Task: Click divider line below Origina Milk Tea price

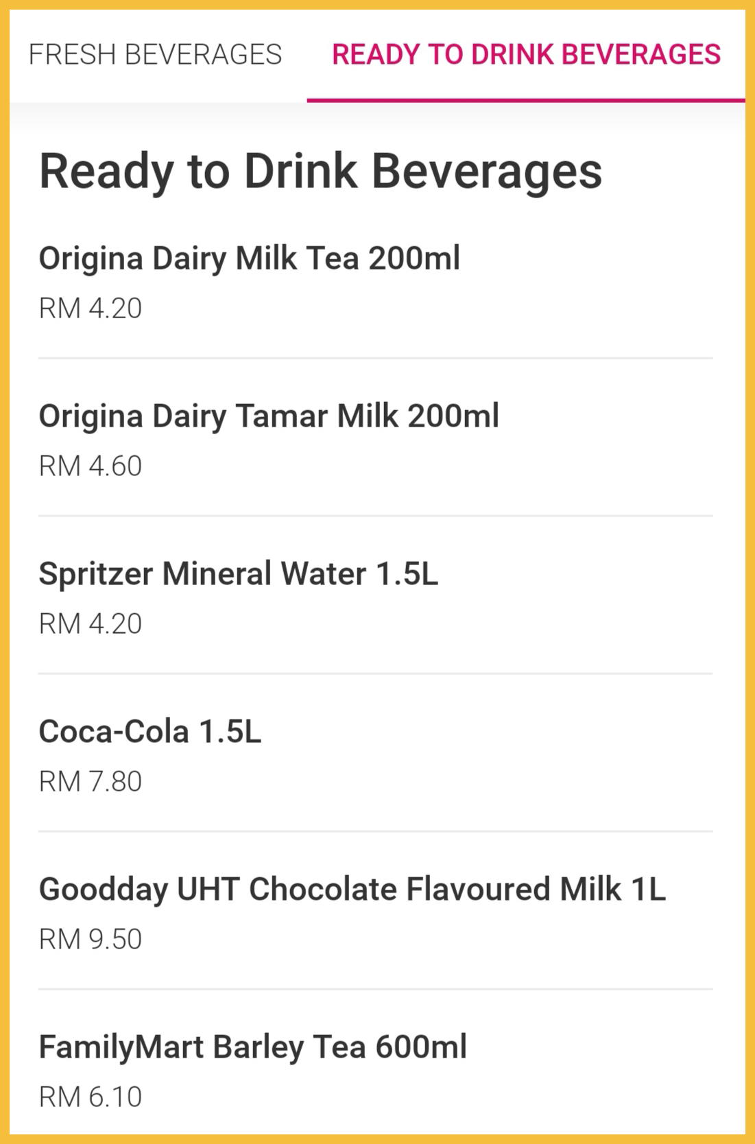Action: coord(375,358)
